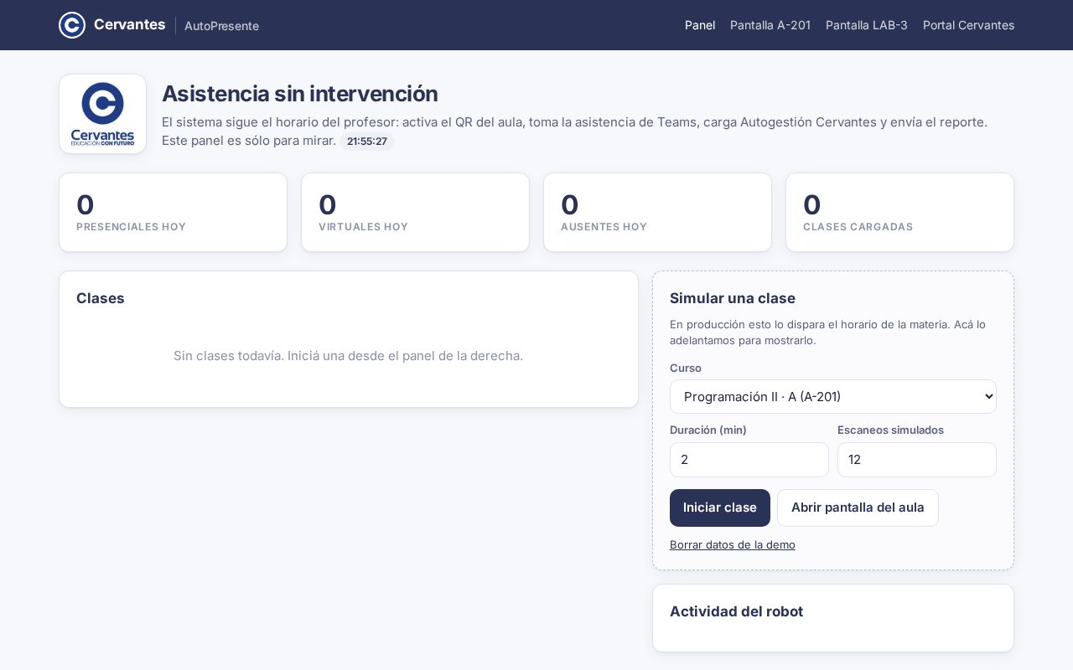Open Pantalla LAB-3 page
The image size is (1073, 670).
pos(867,25)
